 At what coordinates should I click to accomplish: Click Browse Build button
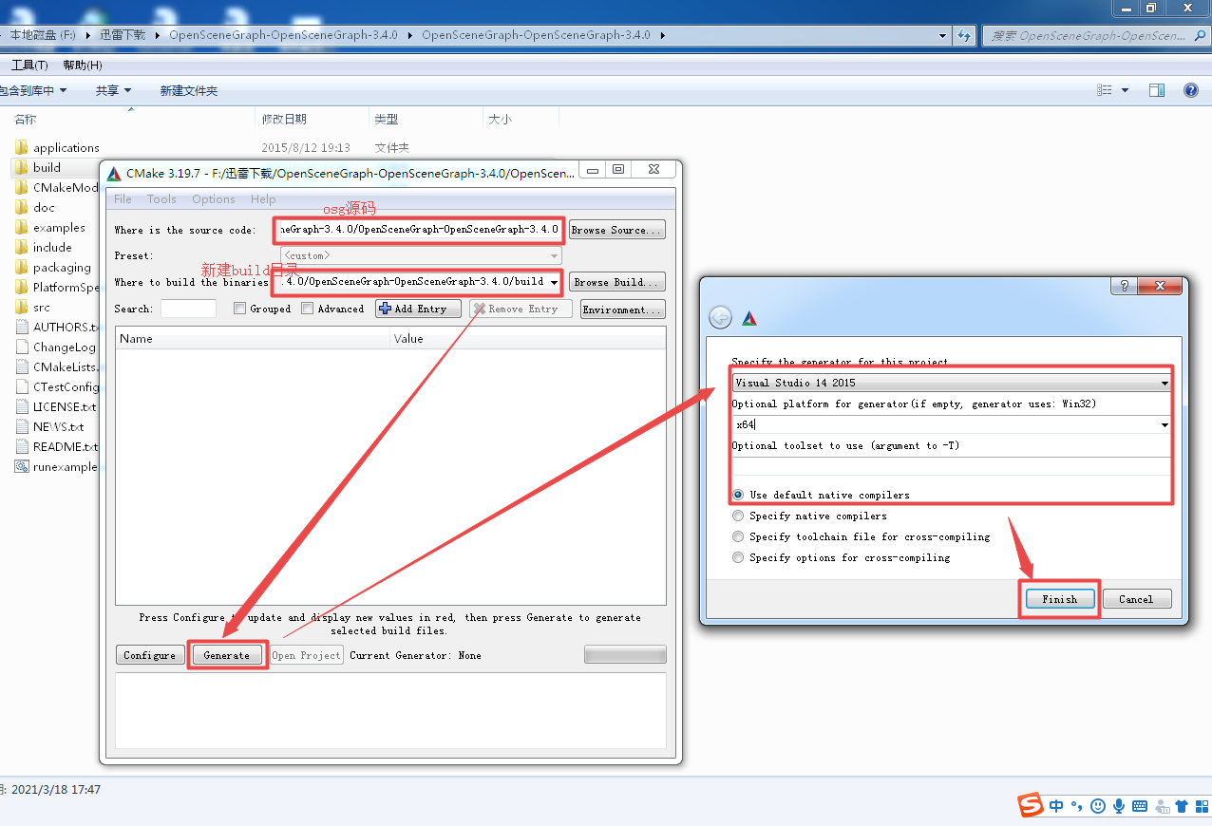[617, 282]
